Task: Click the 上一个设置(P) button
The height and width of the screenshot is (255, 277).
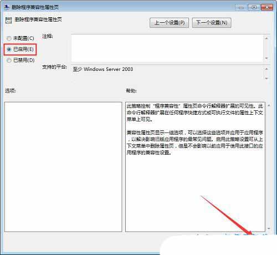Action: [169, 23]
